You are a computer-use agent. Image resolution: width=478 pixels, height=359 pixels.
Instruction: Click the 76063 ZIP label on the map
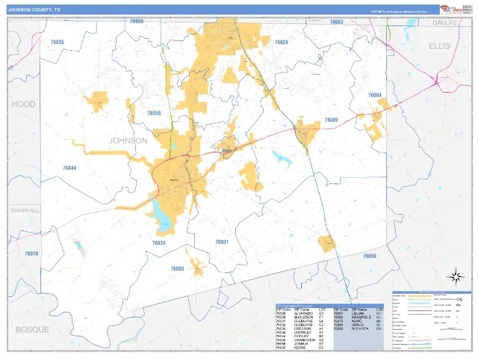pyautogui.click(x=337, y=22)
